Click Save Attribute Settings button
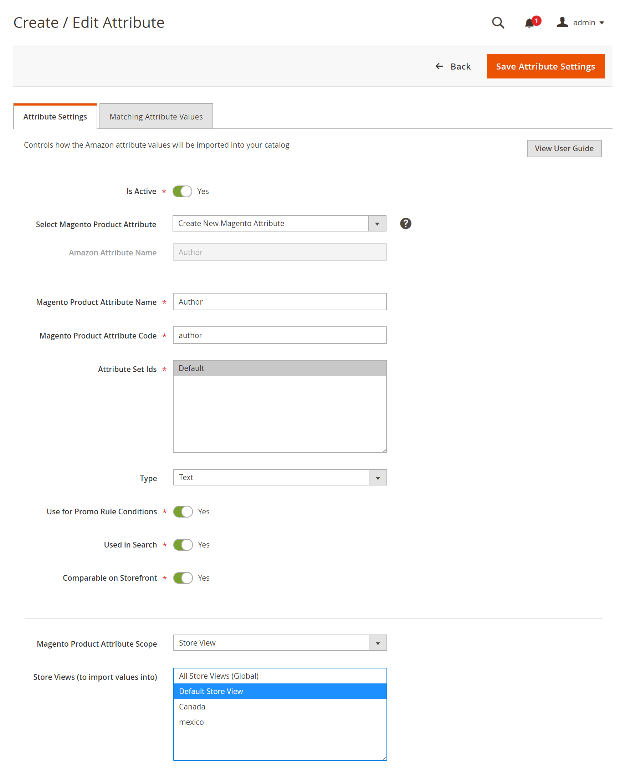The image size is (625, 779). [545, 66]
